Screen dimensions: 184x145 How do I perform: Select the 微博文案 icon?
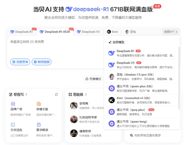[x=39, y=104]
